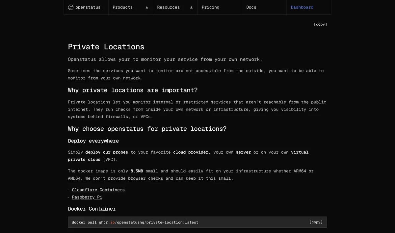Click the bold '8.5MB' text
The image size is (395, 233).
pyautogui.click(x=137, y=171)
